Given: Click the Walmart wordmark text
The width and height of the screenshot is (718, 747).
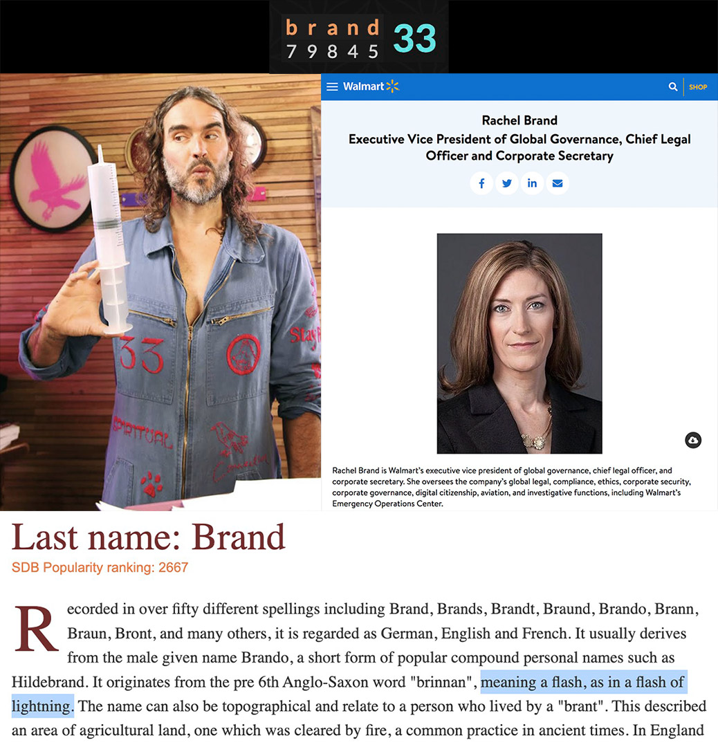Looking at the screenshot, I should click(363, 86).
